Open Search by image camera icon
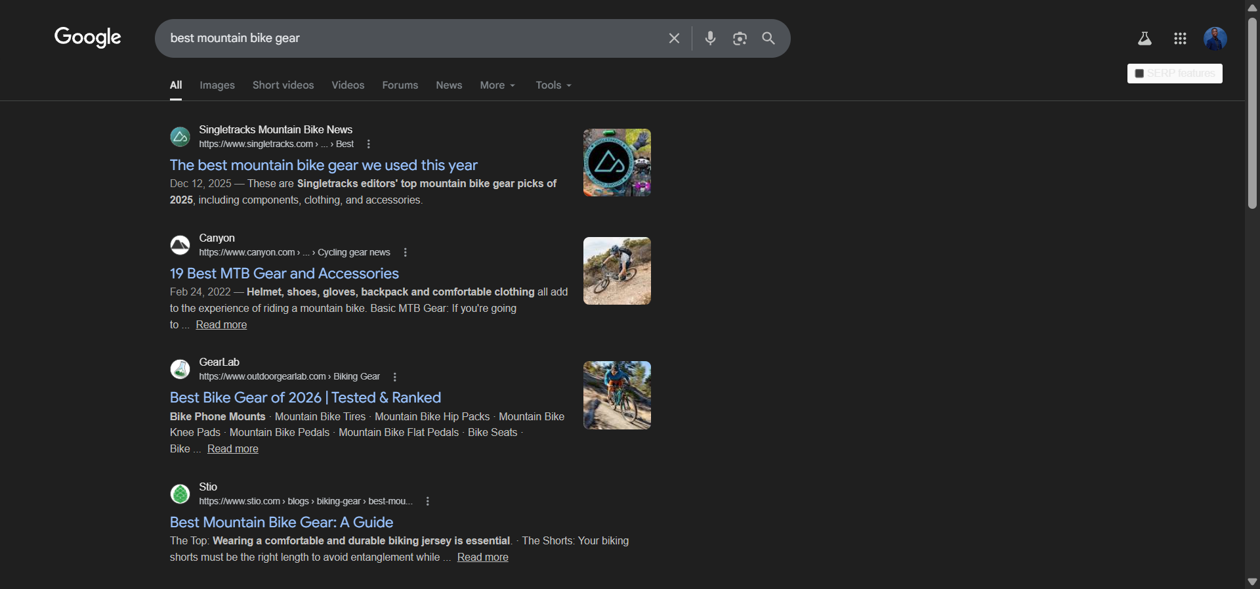The image size is (1260, 589). (x=740, y=38)
